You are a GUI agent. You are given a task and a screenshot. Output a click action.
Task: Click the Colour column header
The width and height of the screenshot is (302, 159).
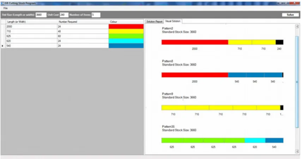126,22
